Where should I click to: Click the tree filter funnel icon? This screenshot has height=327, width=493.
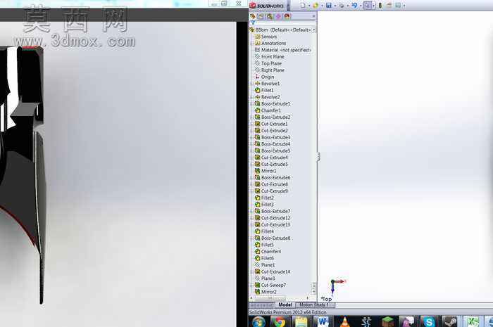pos(253,23)
